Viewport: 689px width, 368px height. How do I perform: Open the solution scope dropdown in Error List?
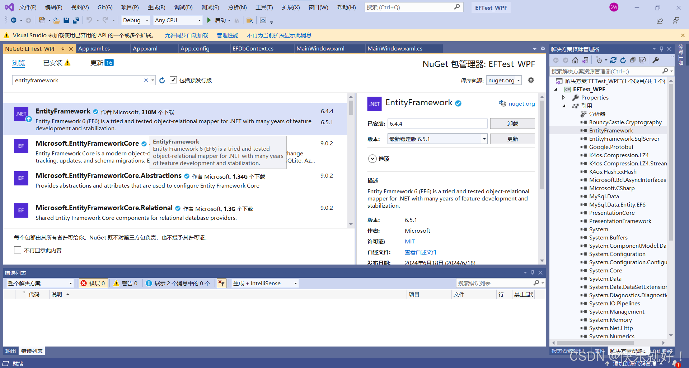point(40,283)
